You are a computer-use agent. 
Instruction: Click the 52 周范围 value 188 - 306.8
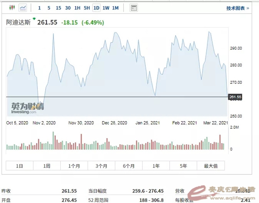point(152,200)
